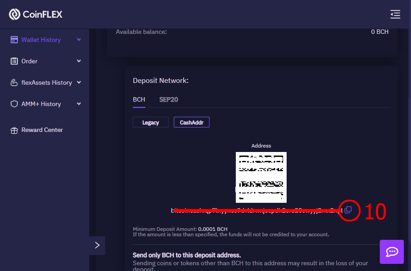
Task: Click the Wallet History card icon
Action: point(14,40)
